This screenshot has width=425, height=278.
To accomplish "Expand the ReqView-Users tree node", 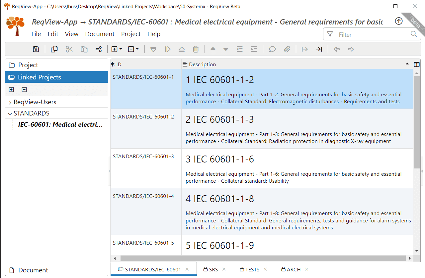I will click(10, 102).
